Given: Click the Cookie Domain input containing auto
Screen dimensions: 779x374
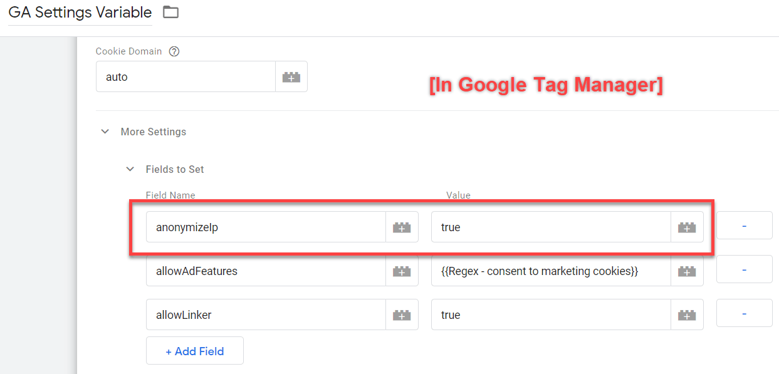Looking at the screenshot, I should [186, 77].
